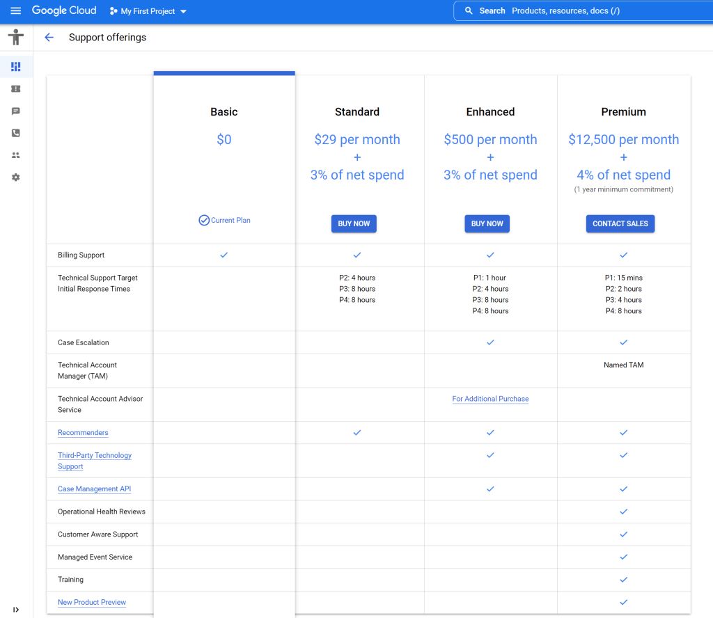Select the Customer Aware Support row label
713x618 pixels.
pos(97,534)
